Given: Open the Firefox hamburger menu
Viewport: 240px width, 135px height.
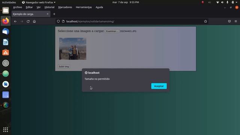Looking at the screenshot, I should point(236,21).
